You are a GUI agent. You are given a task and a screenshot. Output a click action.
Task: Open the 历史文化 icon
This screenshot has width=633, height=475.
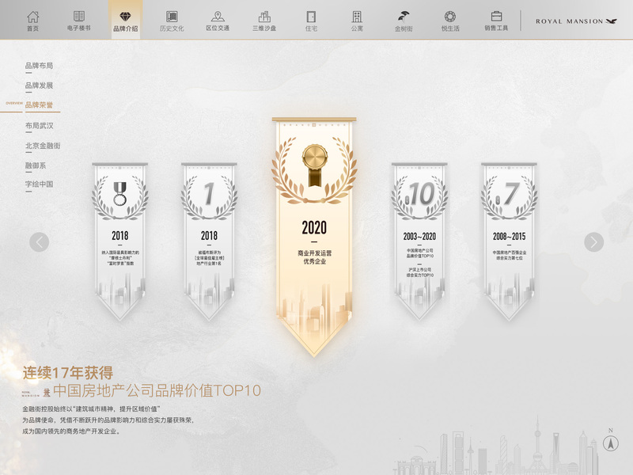[172, 21]
